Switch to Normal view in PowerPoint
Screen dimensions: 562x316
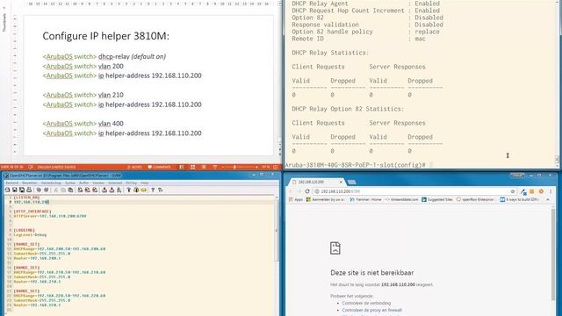(x=182, y=168)
